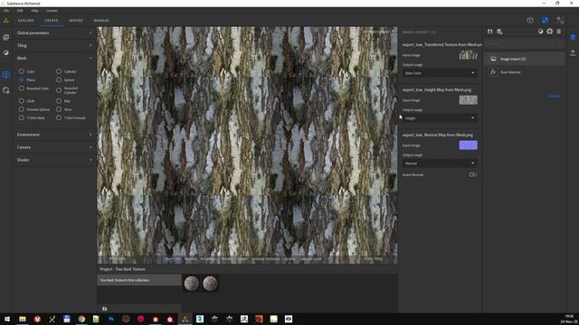Open Chrome from the taskbar
Viewport: 579px width, 325px height.
pos(81,319)
